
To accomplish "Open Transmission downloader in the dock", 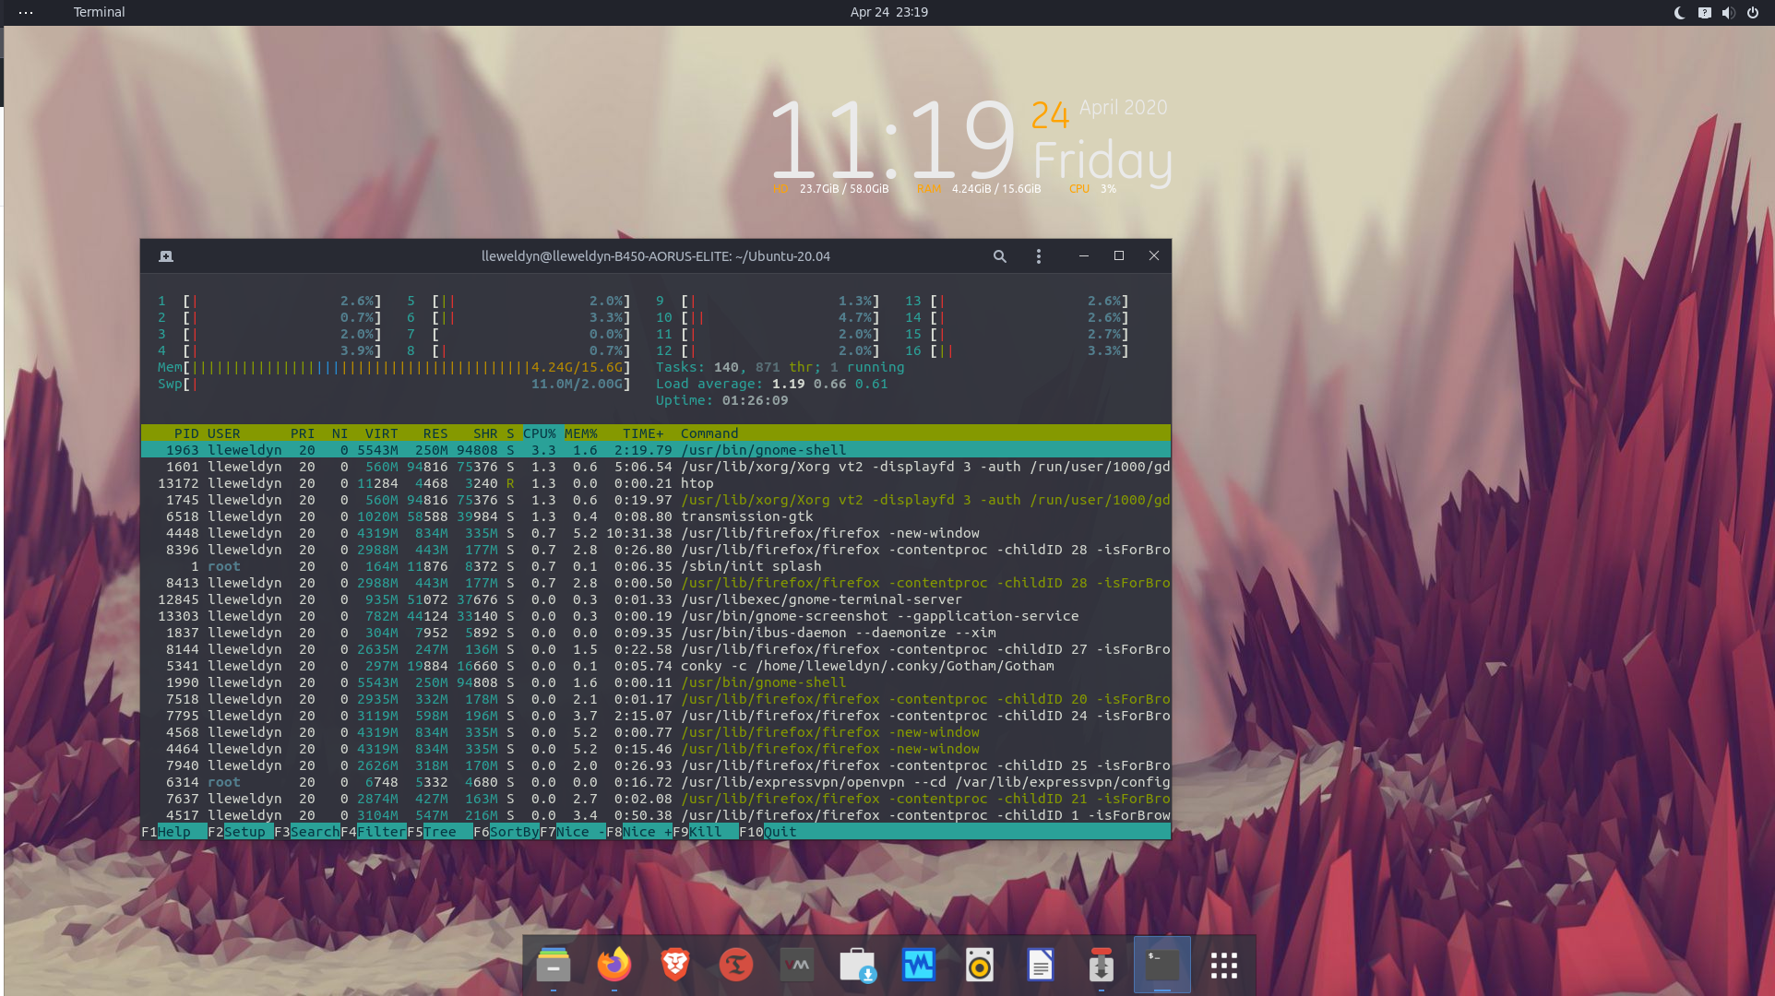I will point(1101,965).
